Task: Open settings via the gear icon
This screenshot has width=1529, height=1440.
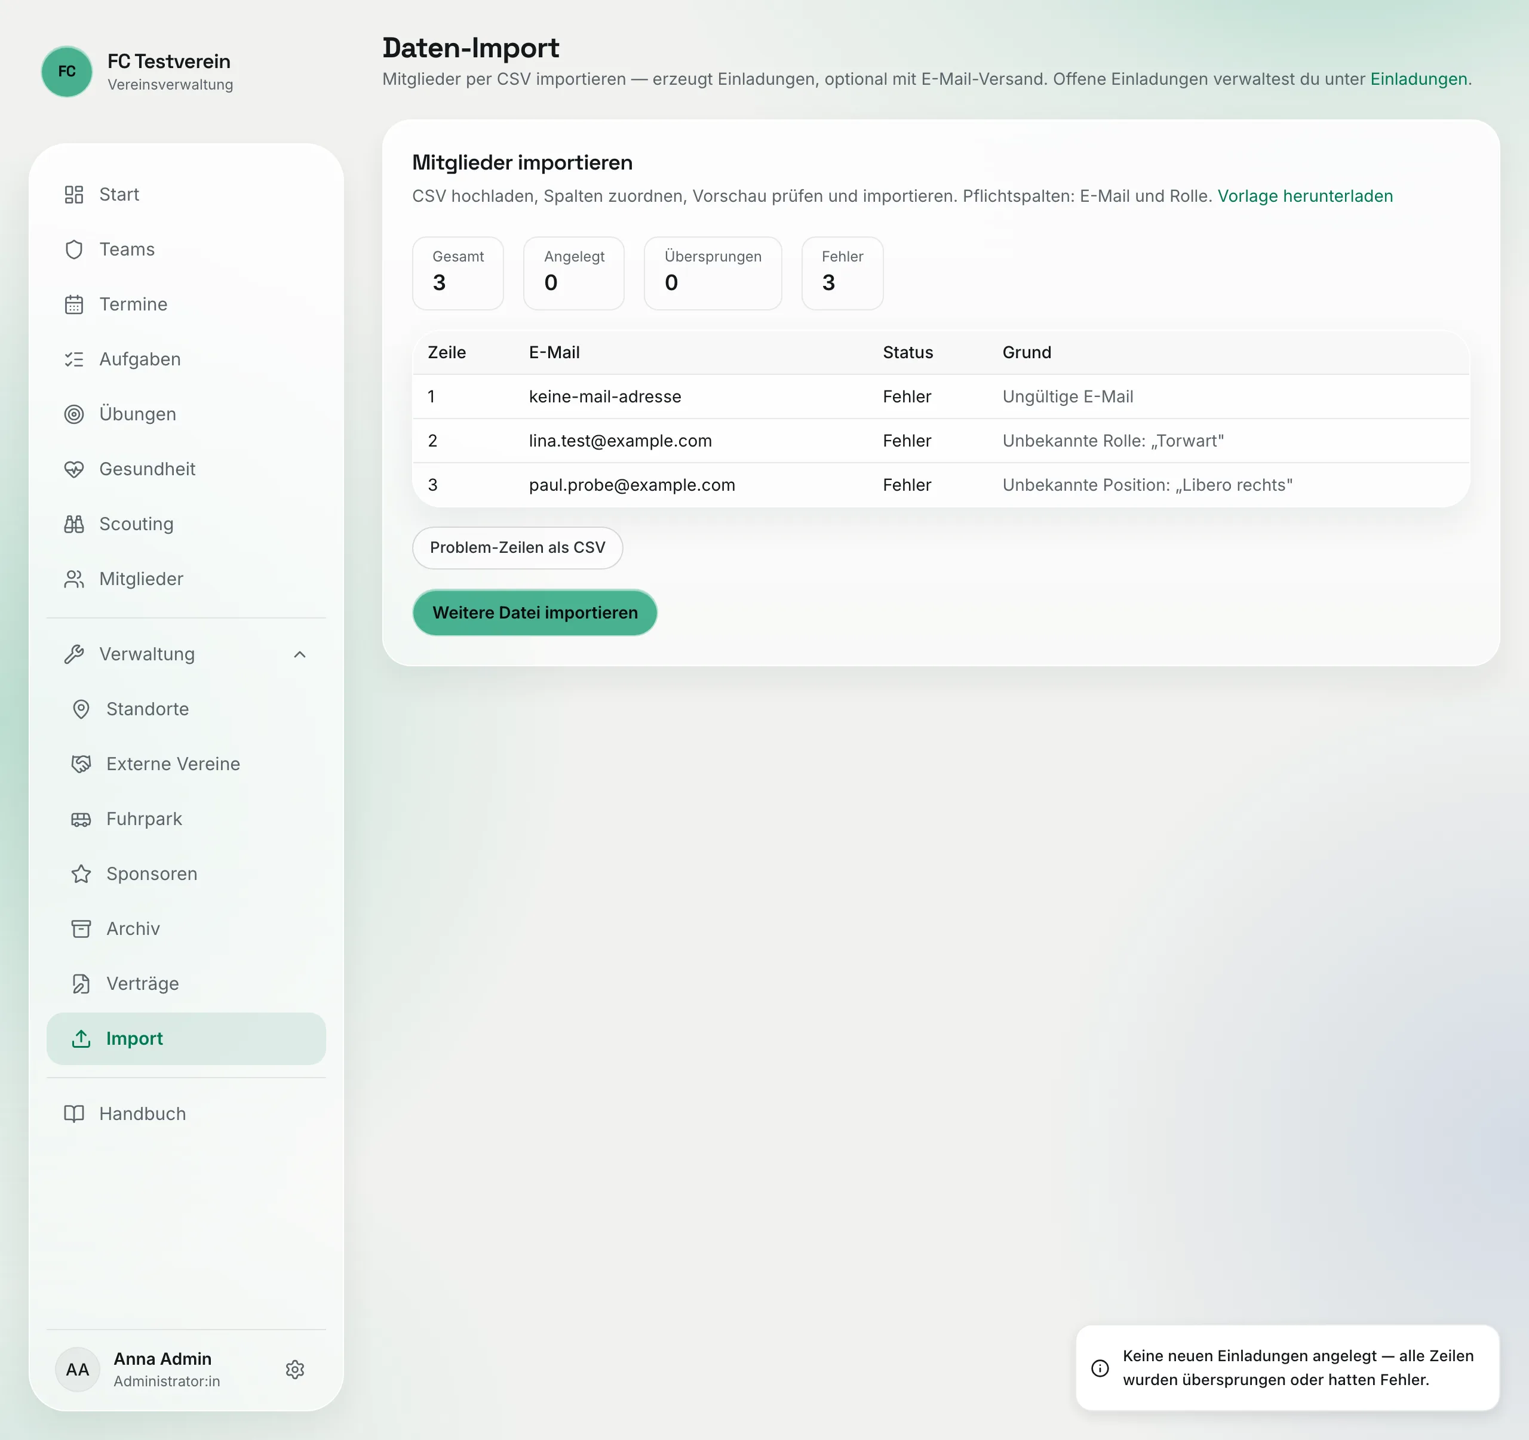Action: point(295,1370)
